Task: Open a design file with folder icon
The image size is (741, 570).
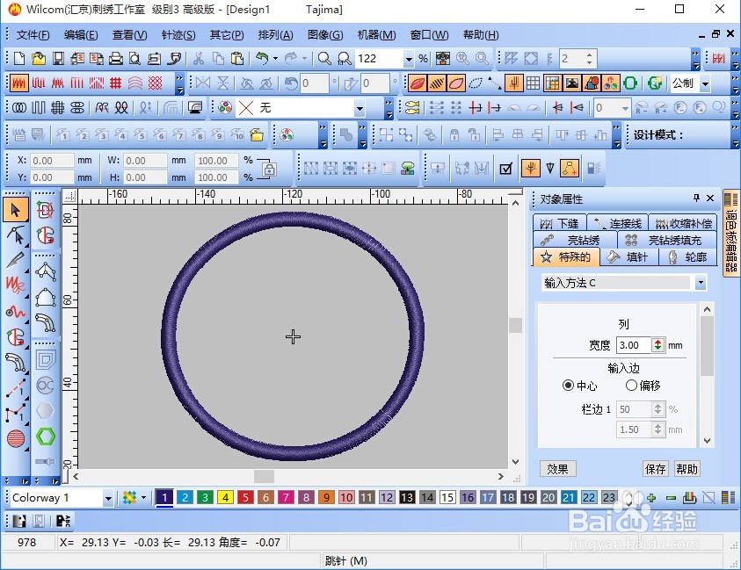Action: [39, 59]
